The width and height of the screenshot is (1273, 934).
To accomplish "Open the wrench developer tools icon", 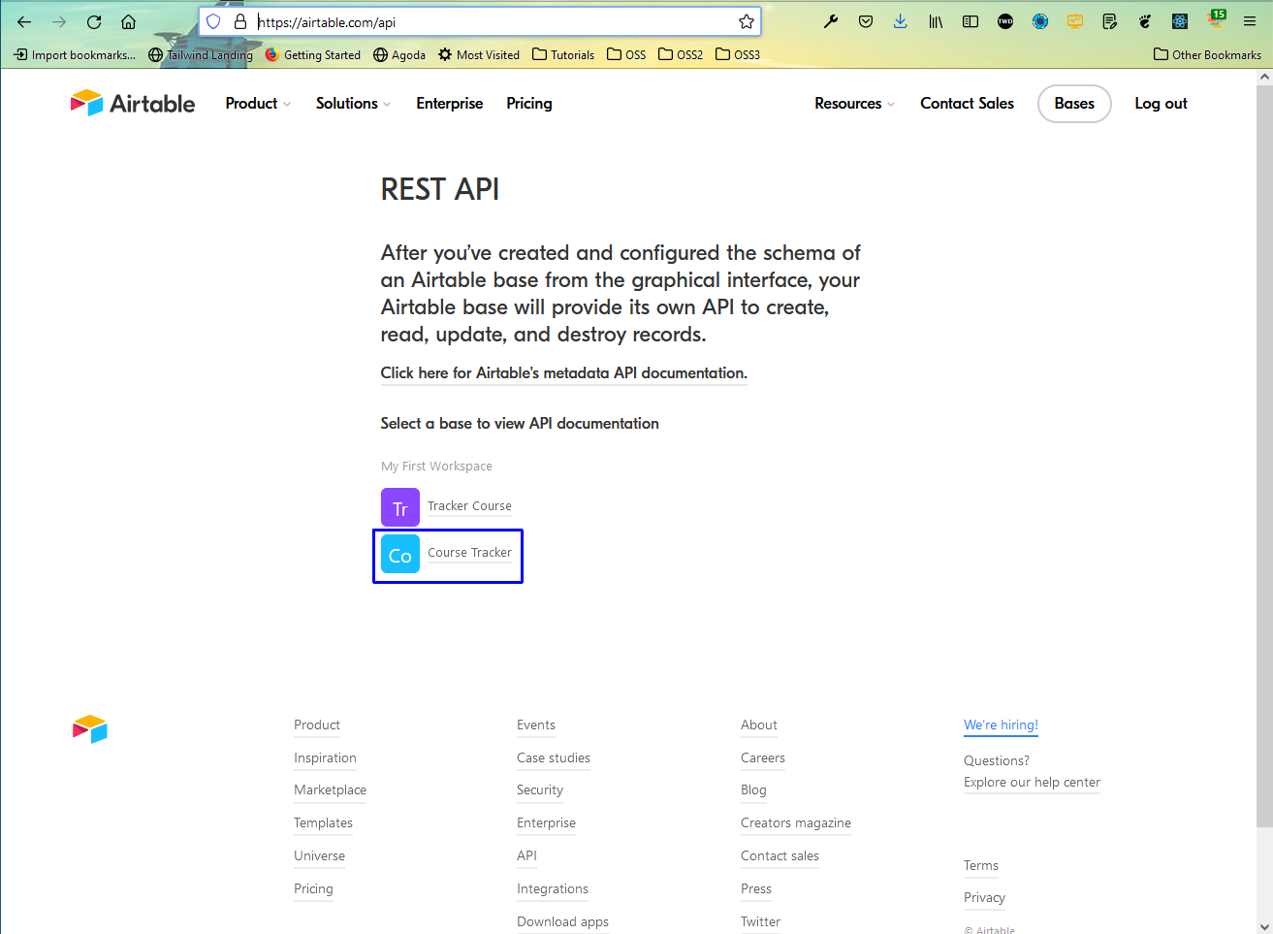I will pyautogui.click(x=831, y=21).
